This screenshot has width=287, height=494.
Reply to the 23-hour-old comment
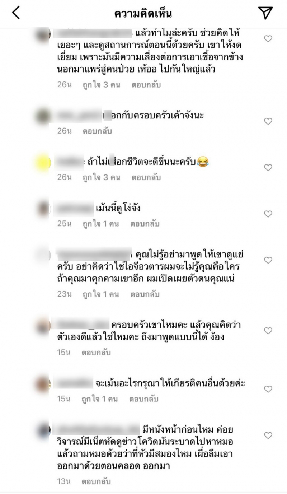tap(145, 294)
